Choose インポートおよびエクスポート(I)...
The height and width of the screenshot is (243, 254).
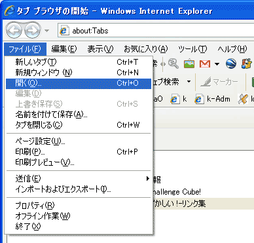[79, 189]
